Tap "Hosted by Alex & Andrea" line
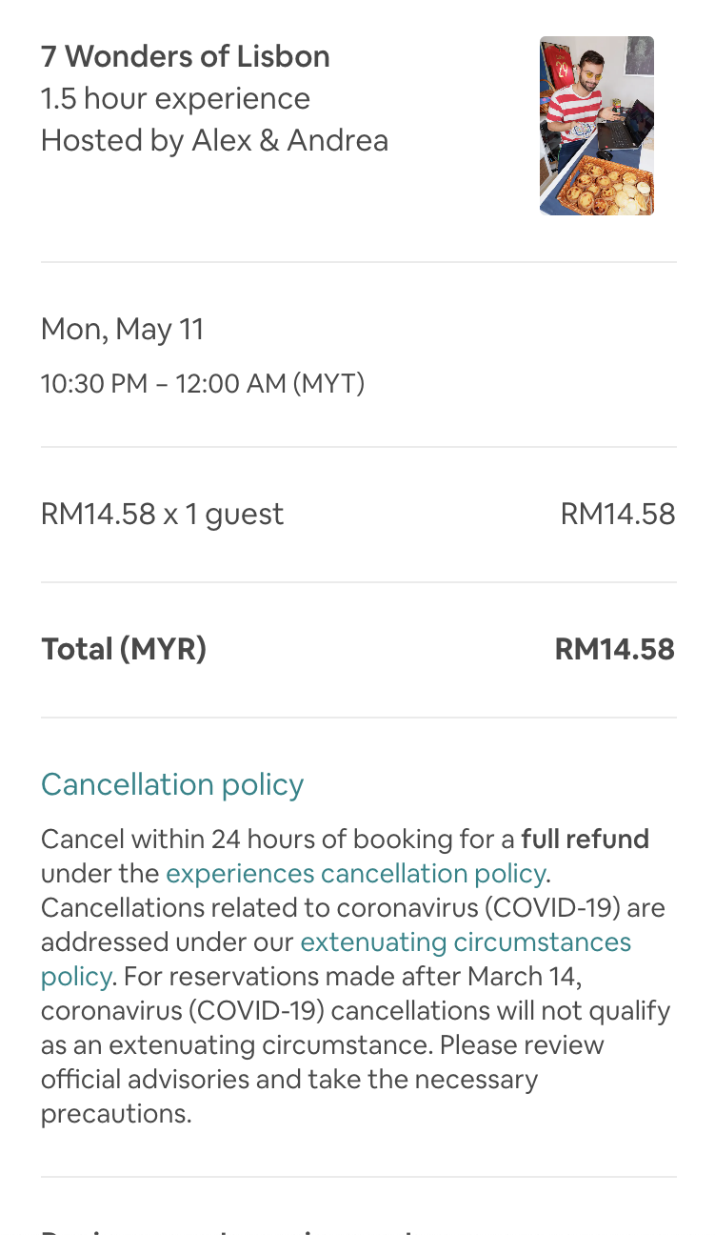The height and width of the screenshot is (1235, 715). (x=214, y=141)
